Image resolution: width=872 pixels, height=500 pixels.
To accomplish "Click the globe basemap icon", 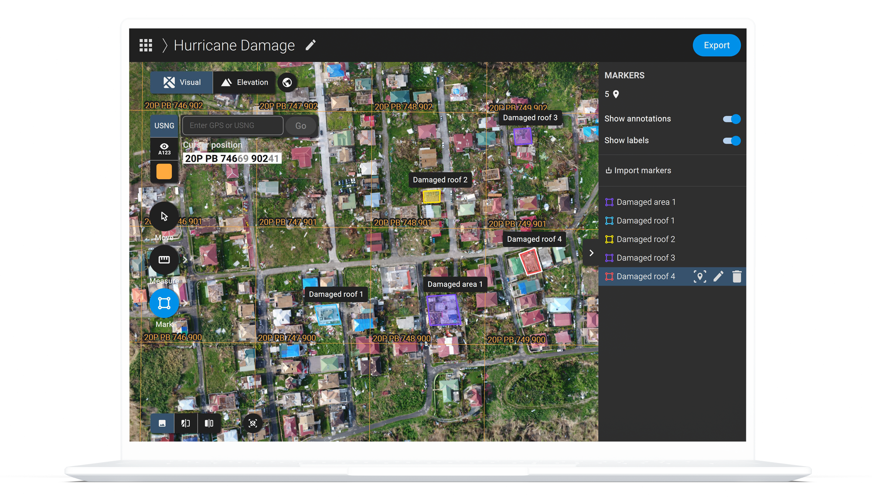I will [287, 82].
